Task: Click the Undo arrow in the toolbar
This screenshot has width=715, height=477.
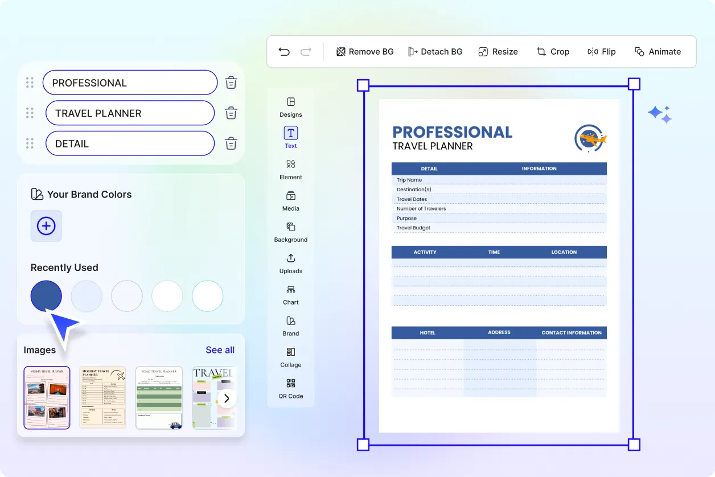Action: click(x=284, y=51)
